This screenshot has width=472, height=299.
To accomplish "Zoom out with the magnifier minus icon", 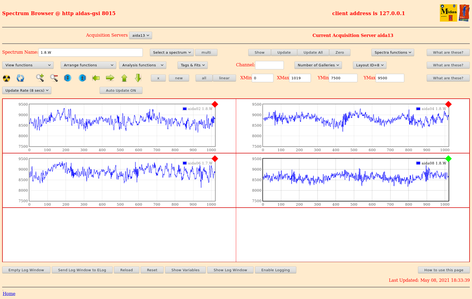I will 54,78.
